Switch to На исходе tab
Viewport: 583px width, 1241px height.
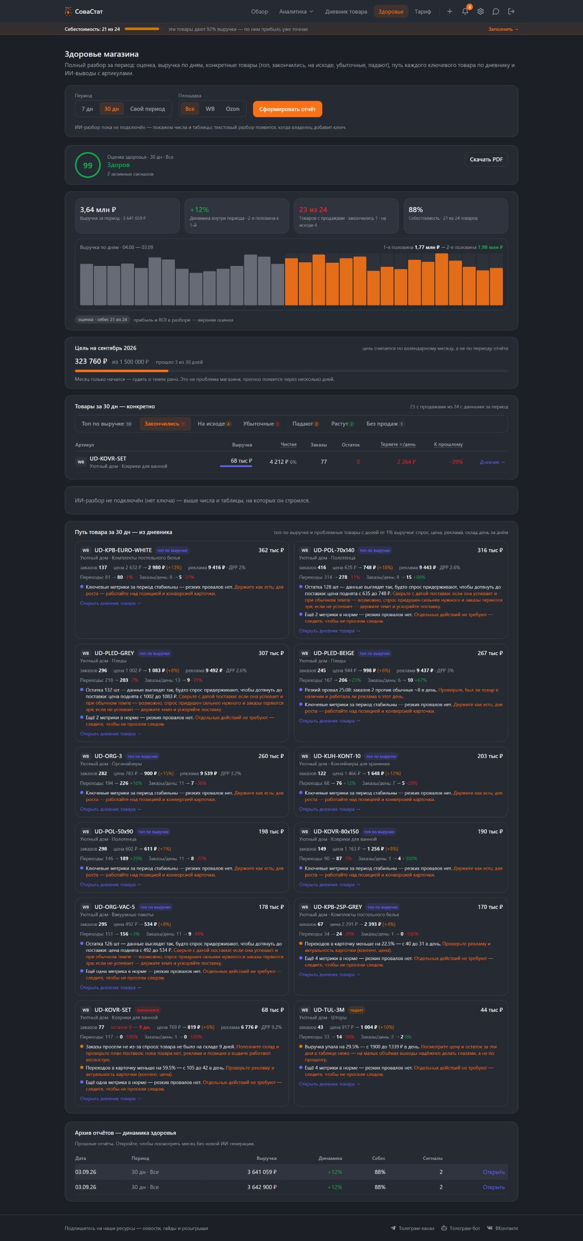215,424
